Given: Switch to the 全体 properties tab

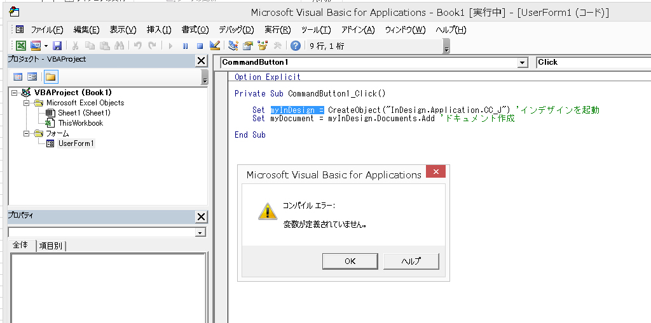Looking at the screenshot, I should 20,246.
